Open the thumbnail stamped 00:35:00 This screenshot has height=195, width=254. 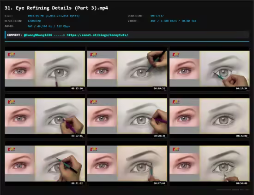[210, 116]
